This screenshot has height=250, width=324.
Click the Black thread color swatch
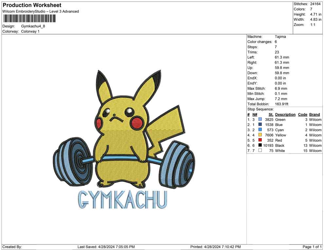click(260, 145)
